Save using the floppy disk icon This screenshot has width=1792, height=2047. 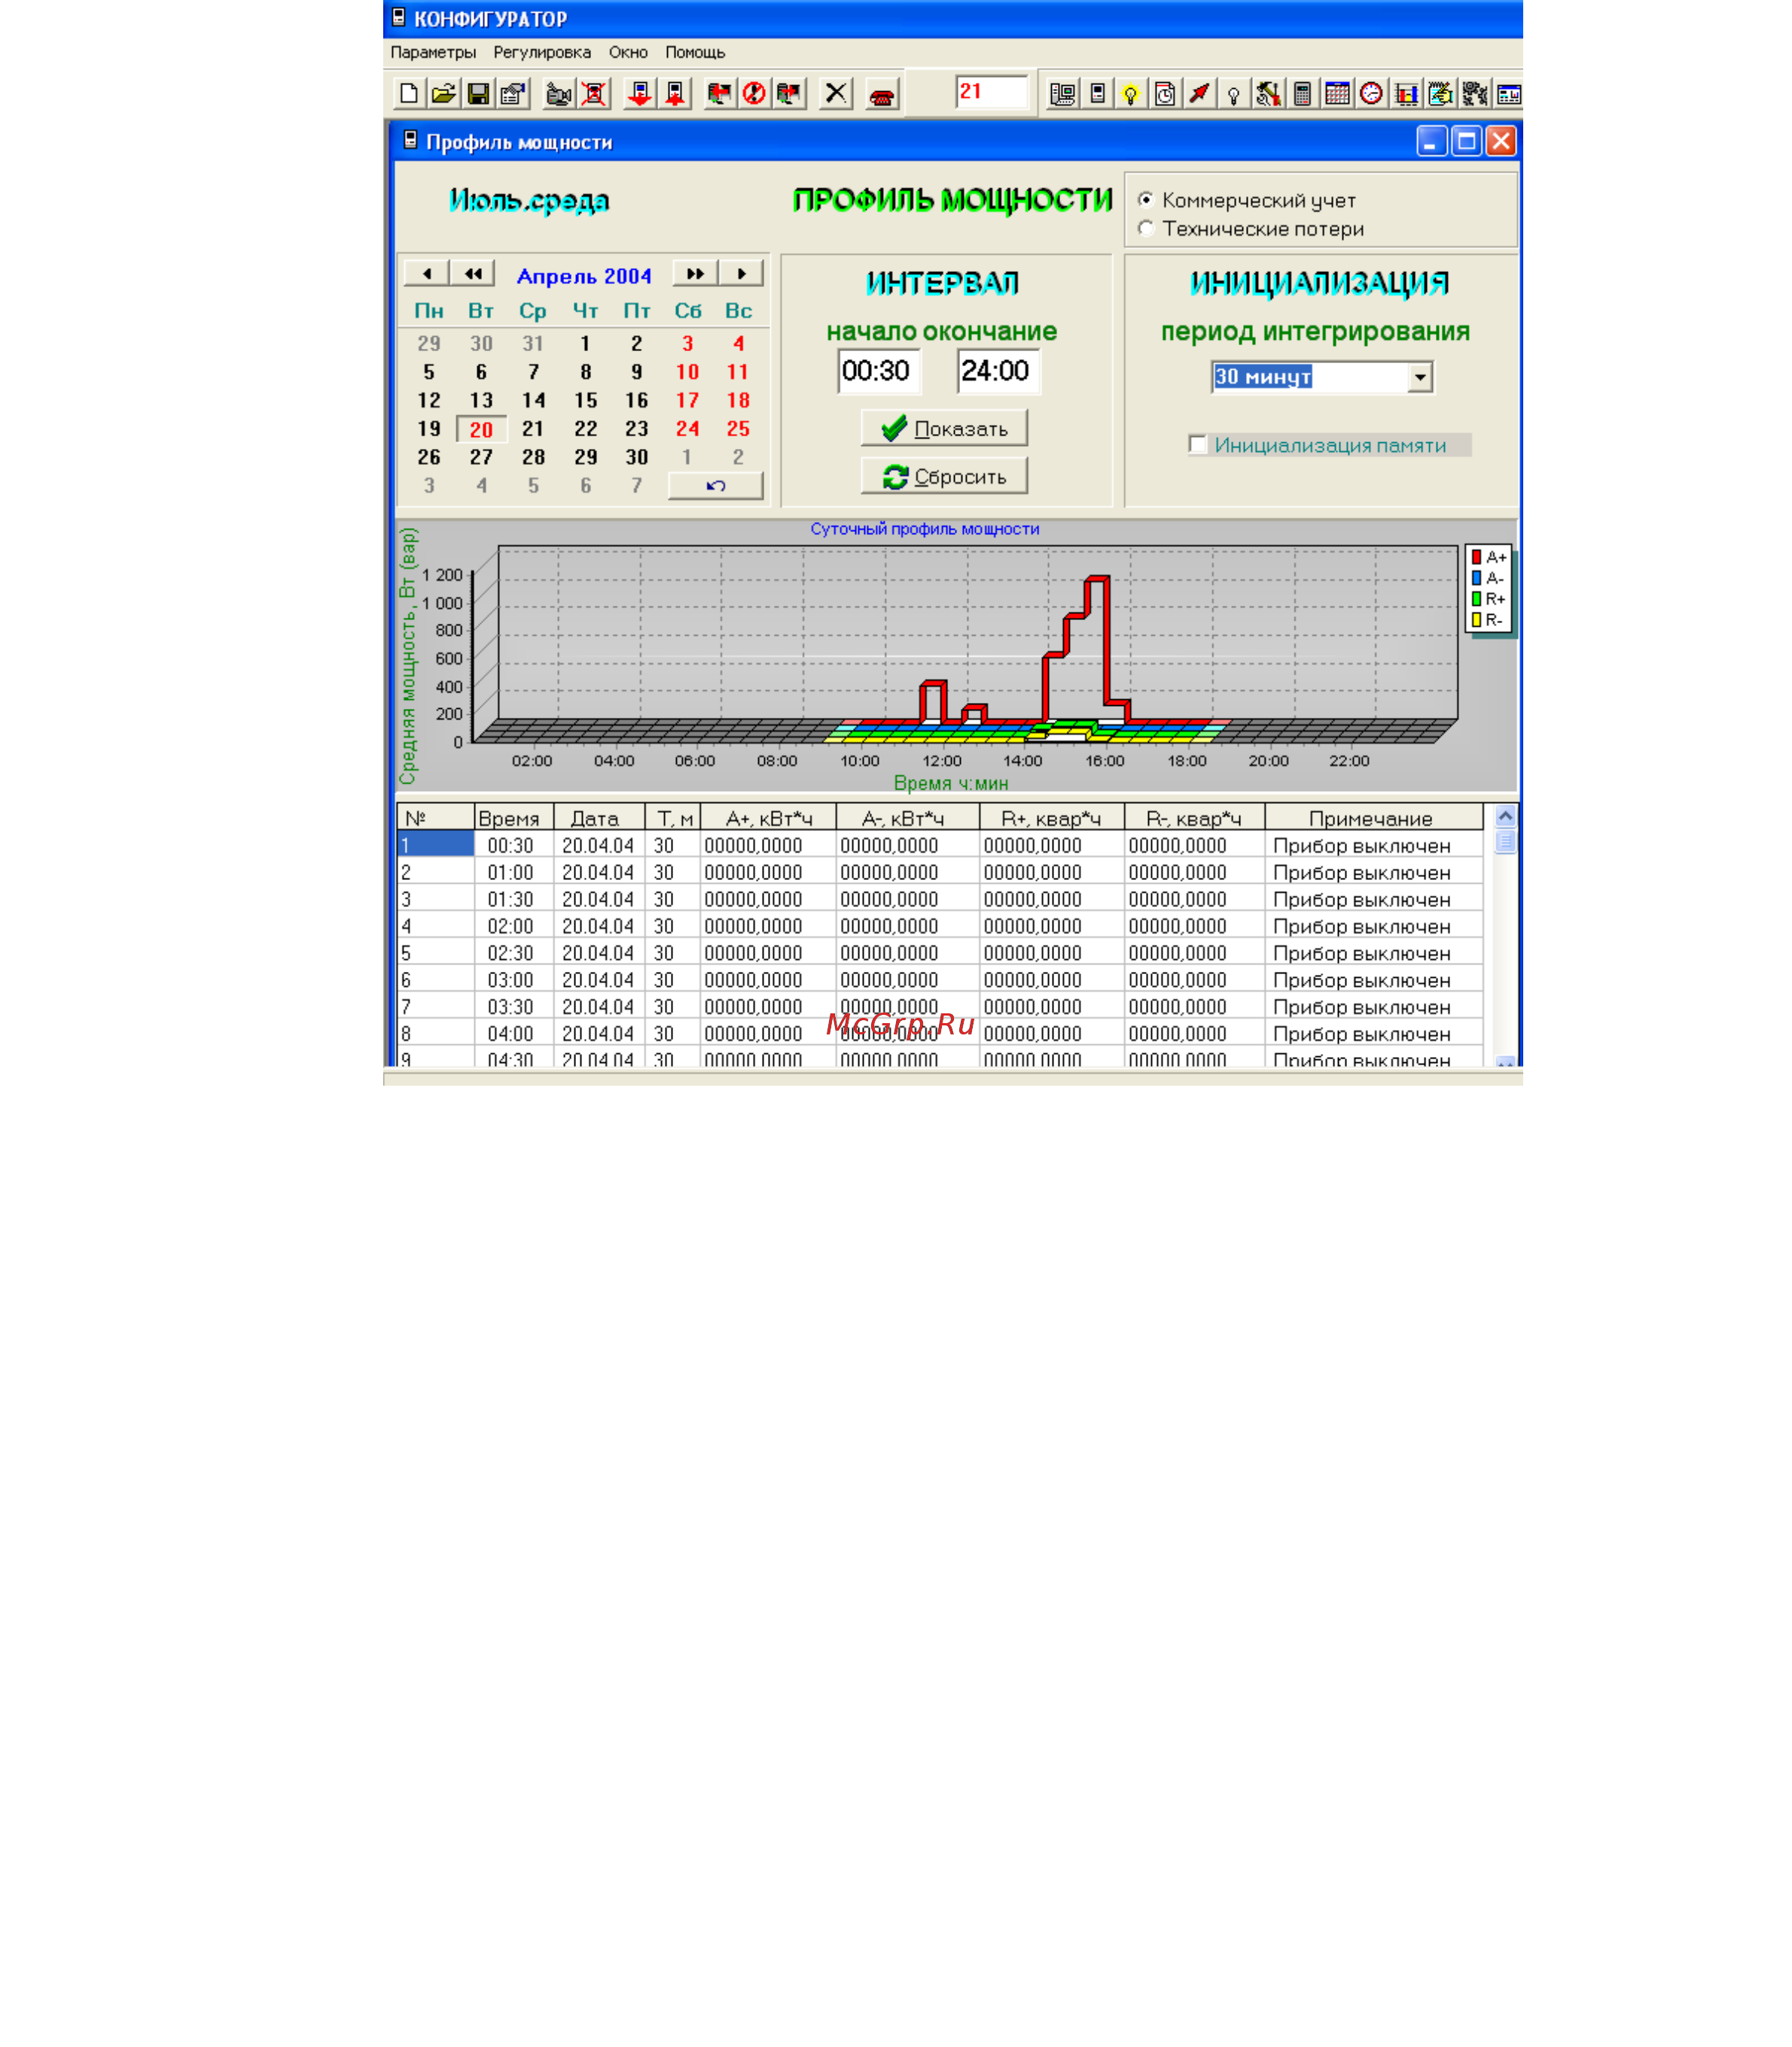coord(478,94)
